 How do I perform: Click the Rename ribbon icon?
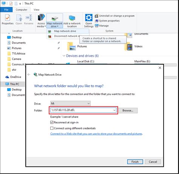coord(29,19)
